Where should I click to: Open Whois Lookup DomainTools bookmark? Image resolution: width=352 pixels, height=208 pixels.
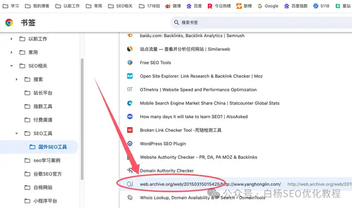tap(202, 197)
